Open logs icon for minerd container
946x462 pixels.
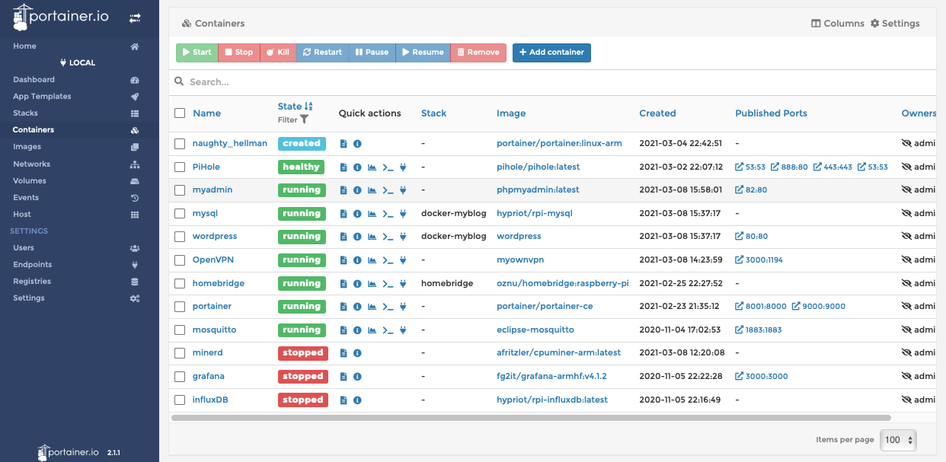pos(344,353)
